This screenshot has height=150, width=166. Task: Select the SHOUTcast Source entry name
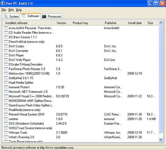31,128
